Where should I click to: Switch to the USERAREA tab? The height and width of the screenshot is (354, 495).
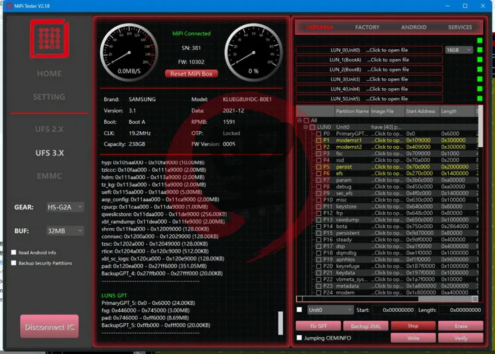(x=320, y=27)
